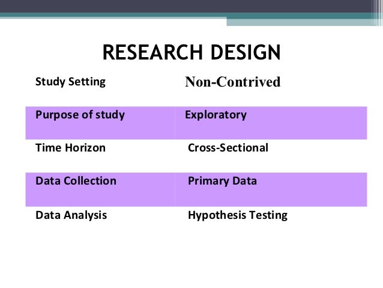383x288 pixels.
Task: Select the RESEARCH DESIGN slide title
Action: click(x=191, y=52)
